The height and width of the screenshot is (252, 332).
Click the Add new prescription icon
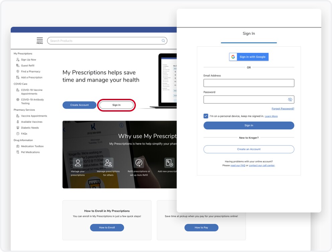click(169, 163)
